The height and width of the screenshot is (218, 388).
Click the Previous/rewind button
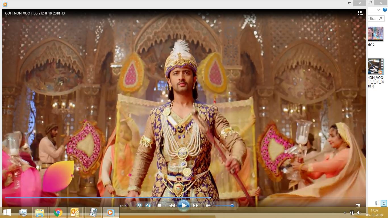pos(172,206)
